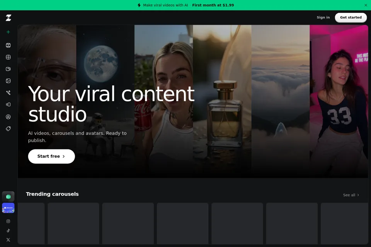
Task: Close the green promo banner
Action: coord(366,5)
